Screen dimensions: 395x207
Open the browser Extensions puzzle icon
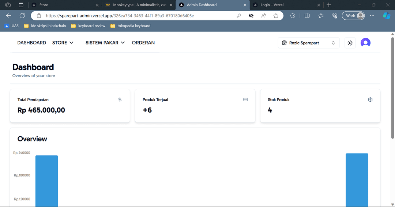[x=292, y=16]
